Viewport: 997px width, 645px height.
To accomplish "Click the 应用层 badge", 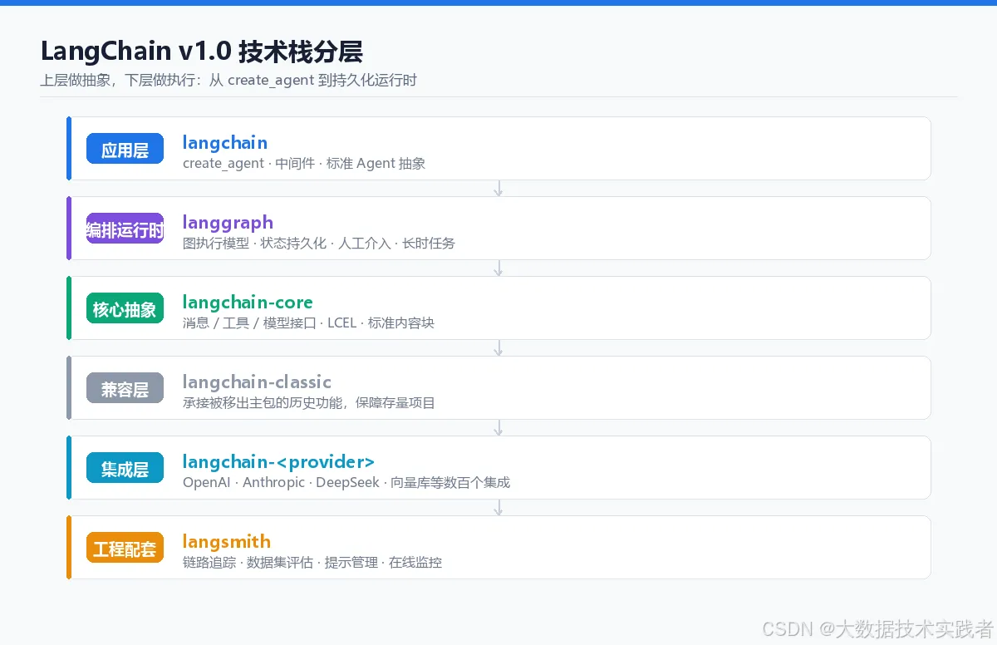I will click(125, 149).
